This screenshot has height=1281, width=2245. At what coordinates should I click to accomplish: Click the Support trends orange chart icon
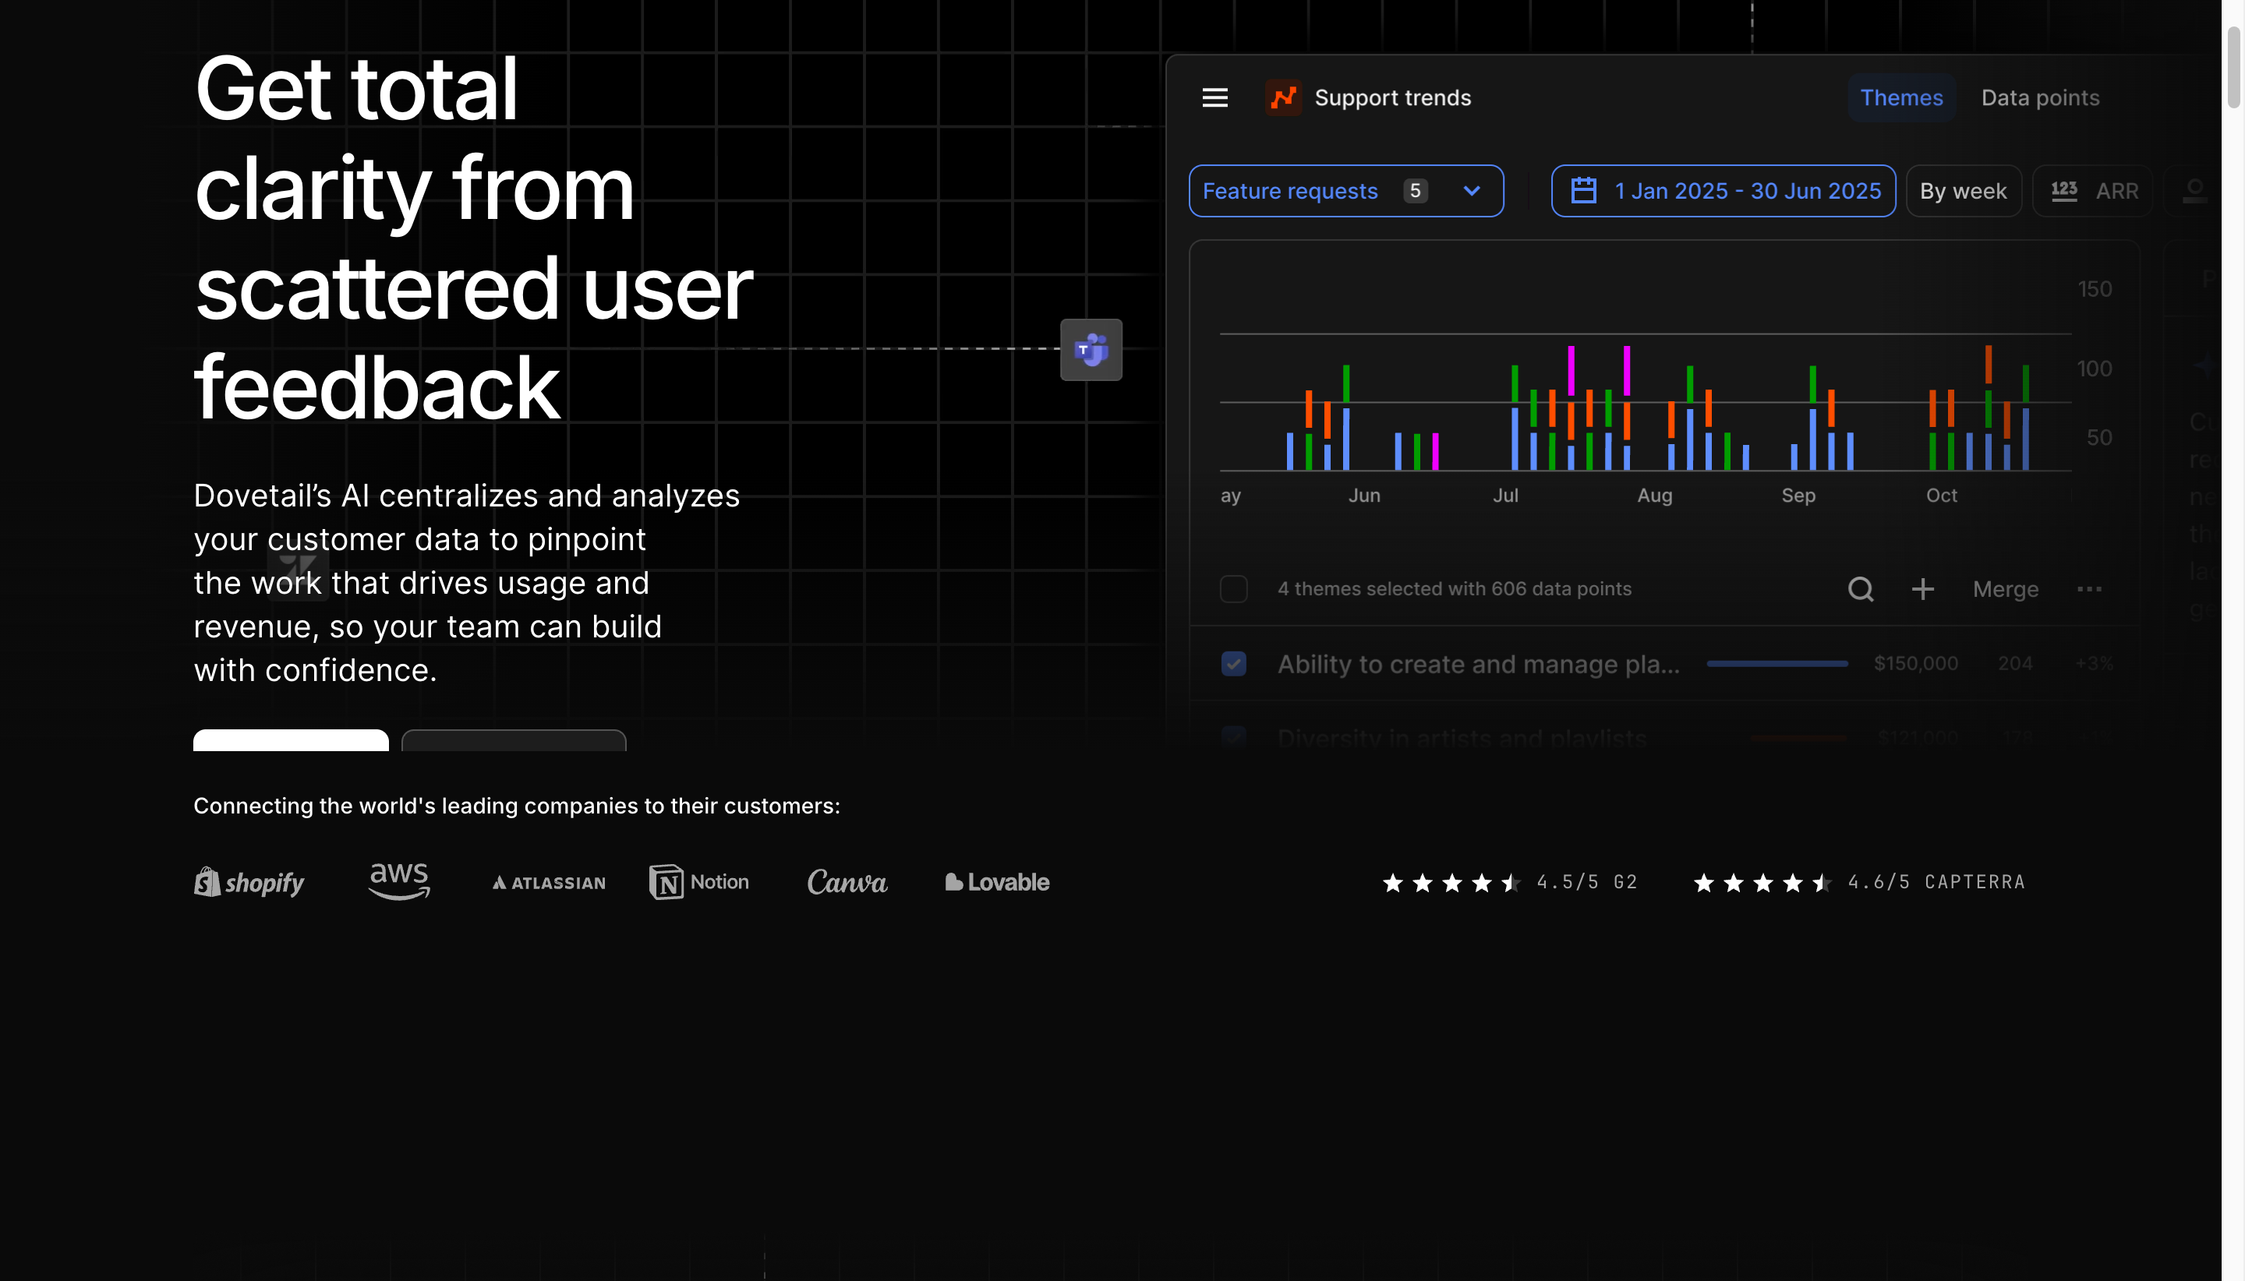pyautogui.click(x=1283, y=97)
